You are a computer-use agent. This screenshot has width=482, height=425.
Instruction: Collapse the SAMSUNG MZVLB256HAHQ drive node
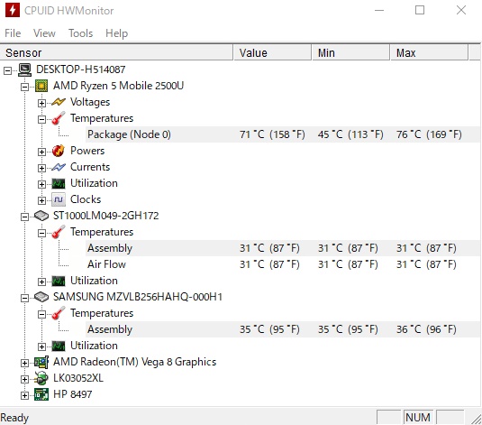pyautogui.click(x=24, y=298)
